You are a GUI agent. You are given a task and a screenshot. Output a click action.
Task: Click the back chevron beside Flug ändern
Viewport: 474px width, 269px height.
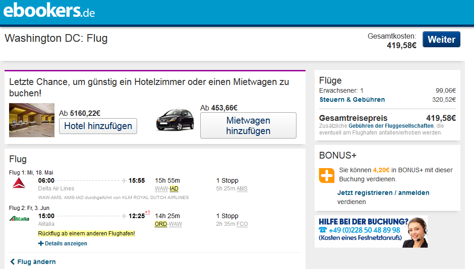(12, 261)
